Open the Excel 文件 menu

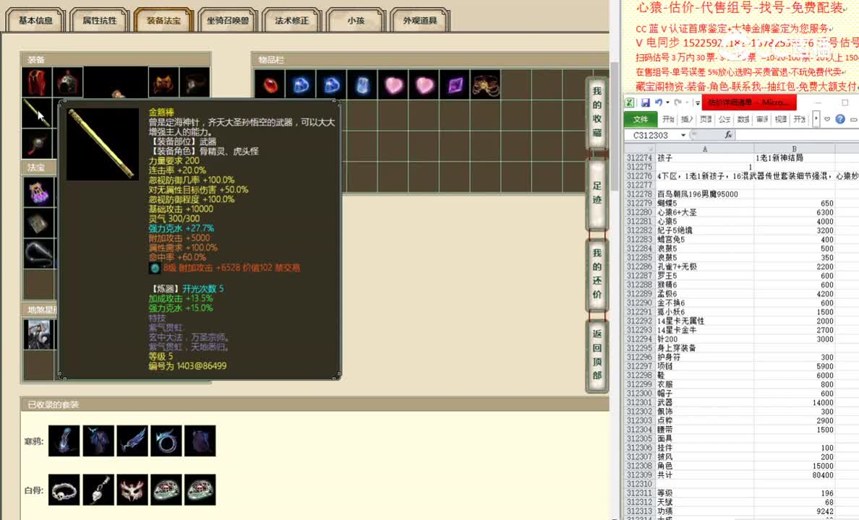coord(641,118)
